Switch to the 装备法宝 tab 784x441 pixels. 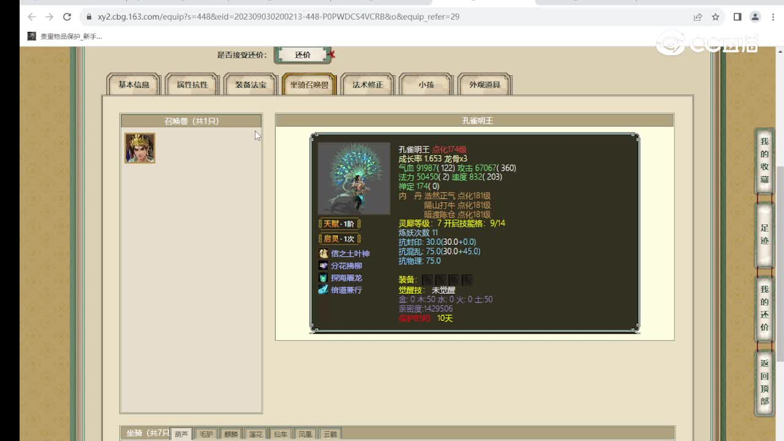251,85
